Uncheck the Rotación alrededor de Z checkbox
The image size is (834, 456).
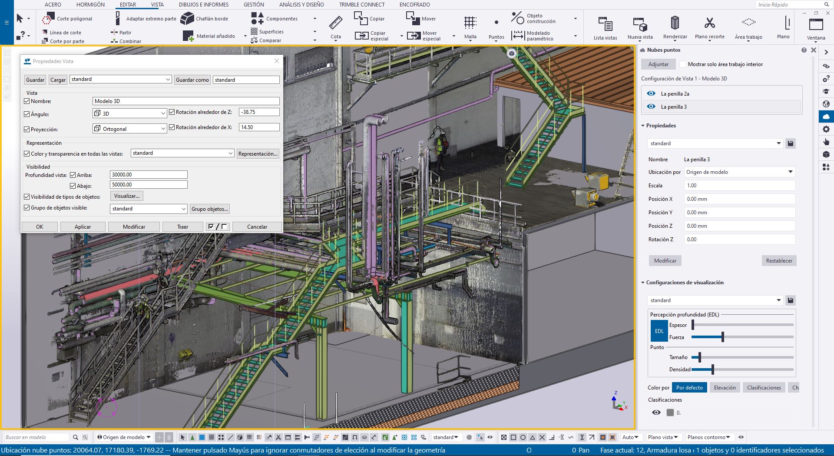point(172,112)
